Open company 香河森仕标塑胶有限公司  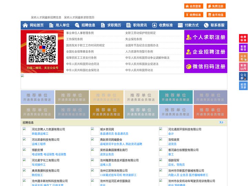(183, 150)
